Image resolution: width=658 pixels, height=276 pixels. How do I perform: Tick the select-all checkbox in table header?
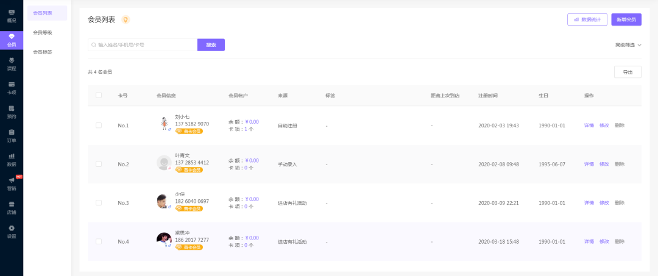coord(99,95)
